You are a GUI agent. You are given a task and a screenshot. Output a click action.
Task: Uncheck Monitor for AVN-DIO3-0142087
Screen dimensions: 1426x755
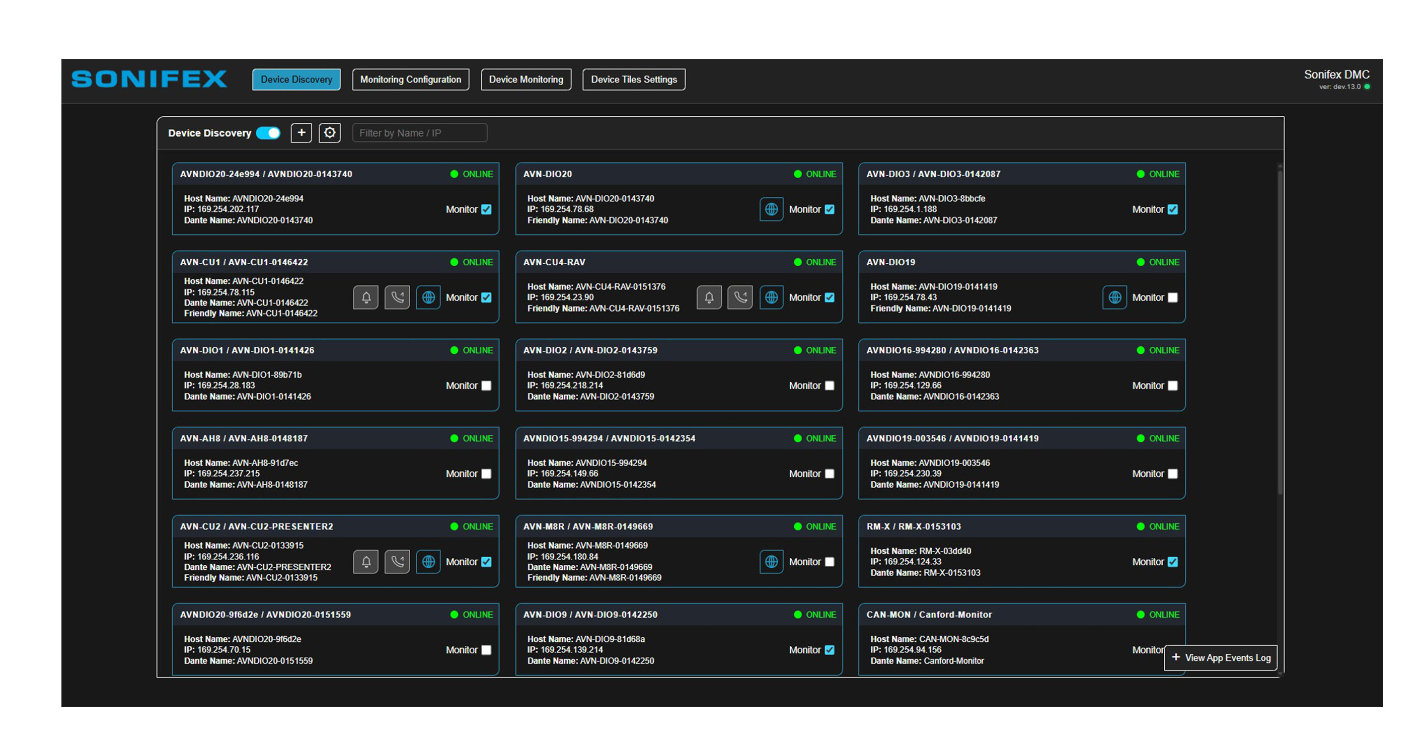point(1172,209)
